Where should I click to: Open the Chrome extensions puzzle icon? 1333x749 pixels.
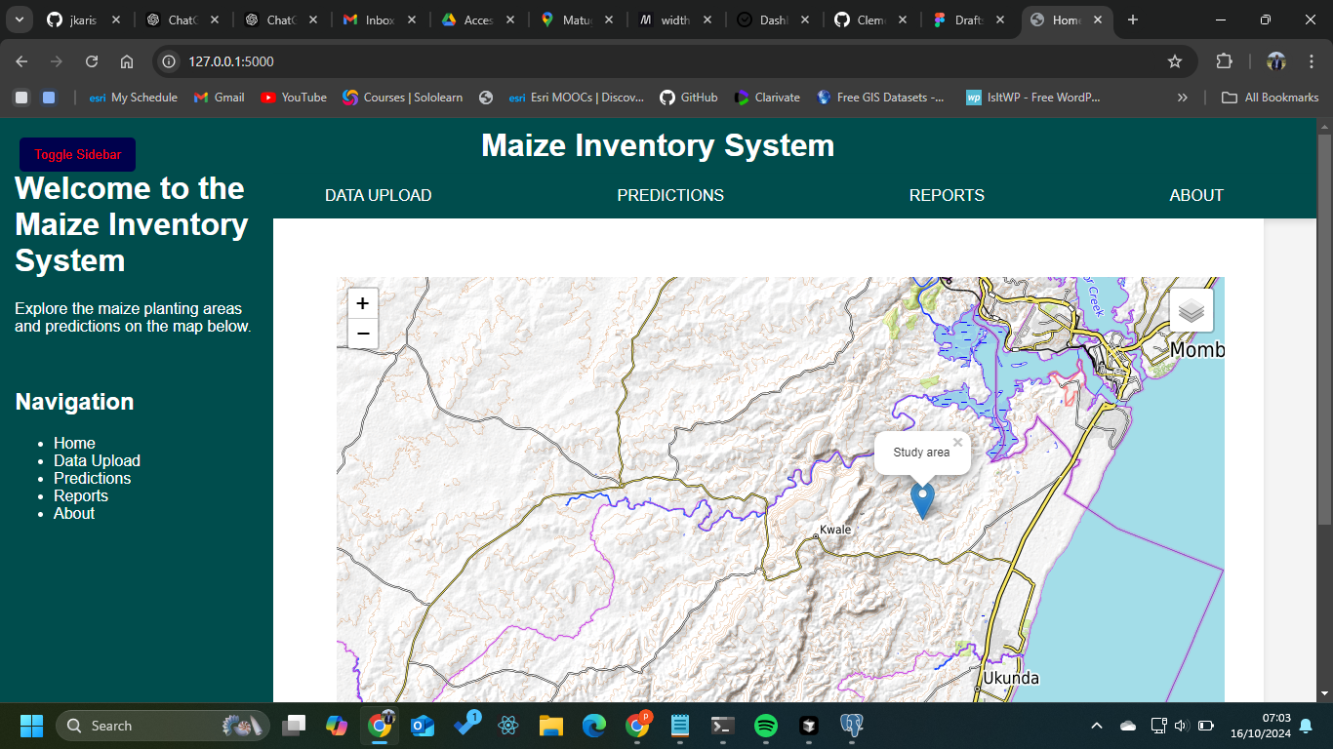pos(1224,61)
